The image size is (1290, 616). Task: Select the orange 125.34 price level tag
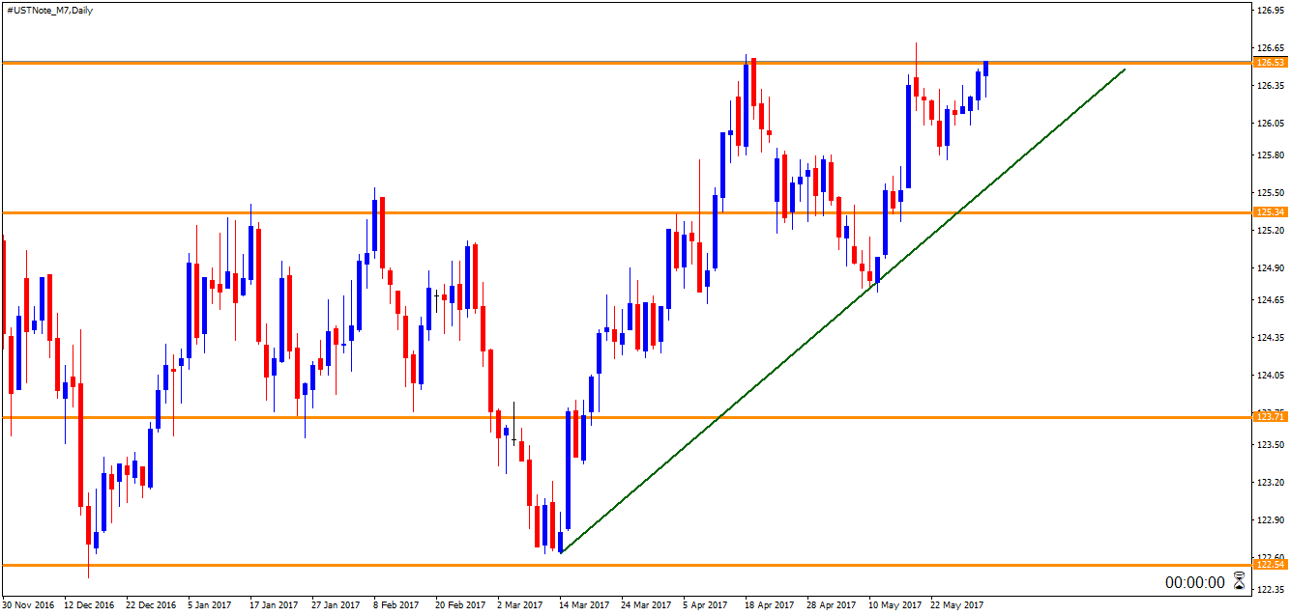pyautogui.click(x=1269, y=212)
